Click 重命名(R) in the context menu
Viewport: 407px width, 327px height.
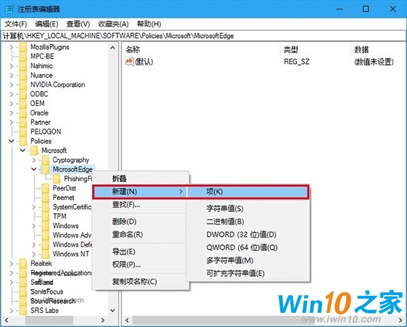click(128, 234)
